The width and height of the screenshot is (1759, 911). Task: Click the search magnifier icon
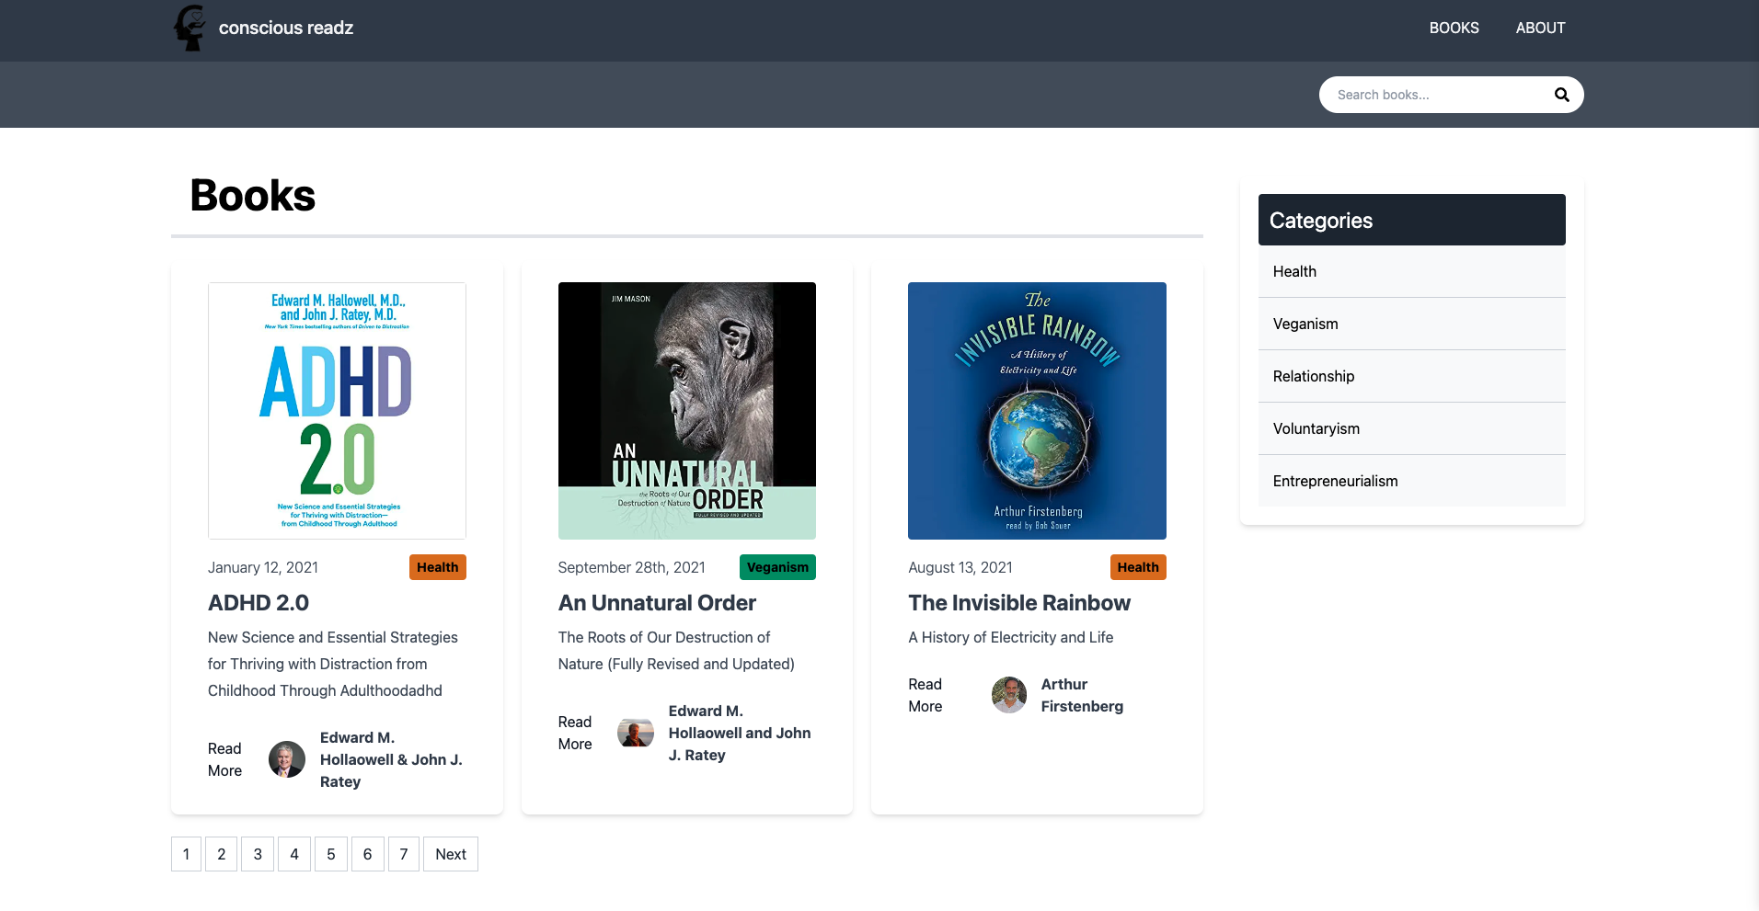pyautogui.click(x=1561, y=94)
